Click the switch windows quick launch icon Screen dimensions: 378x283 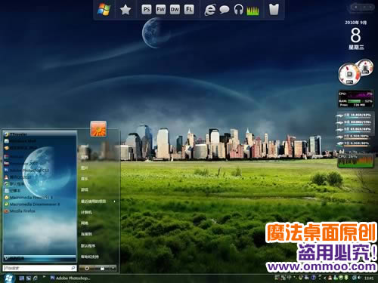pyautogui.click(x=29, y=278)
